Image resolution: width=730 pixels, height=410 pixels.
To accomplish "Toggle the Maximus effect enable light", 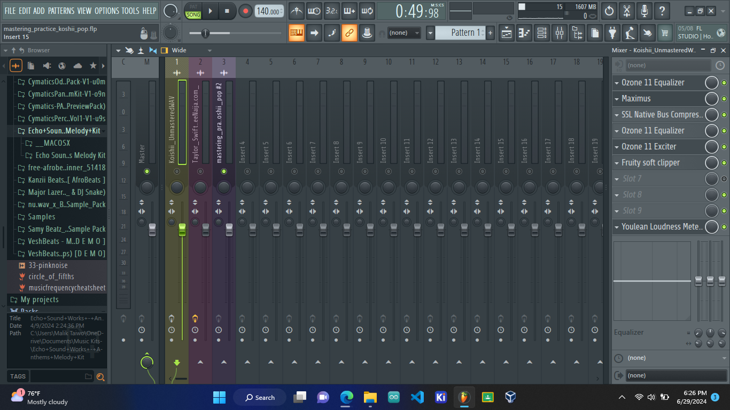I will [724, 99].
